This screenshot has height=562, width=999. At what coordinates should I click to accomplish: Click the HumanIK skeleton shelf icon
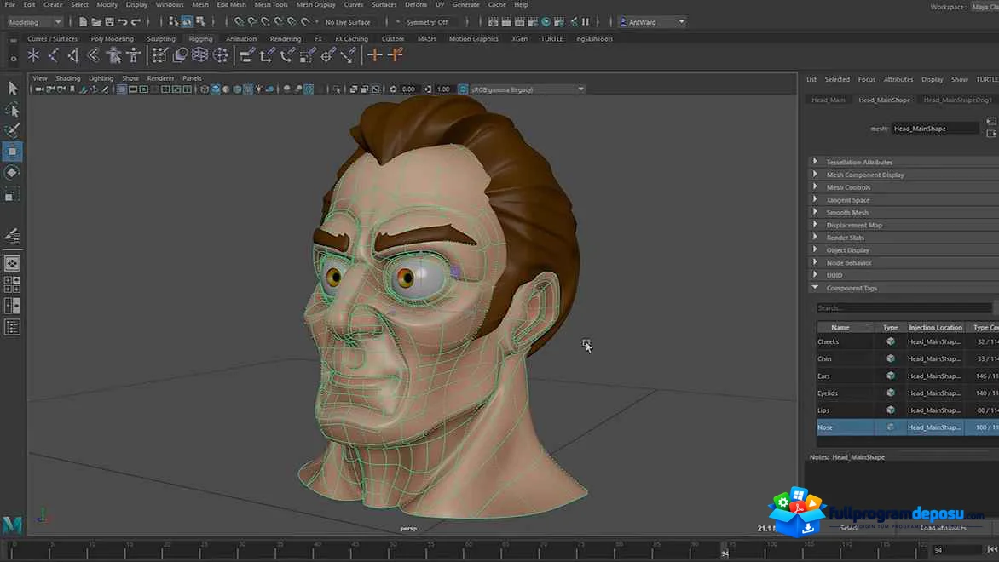click(x=134, y=55)
